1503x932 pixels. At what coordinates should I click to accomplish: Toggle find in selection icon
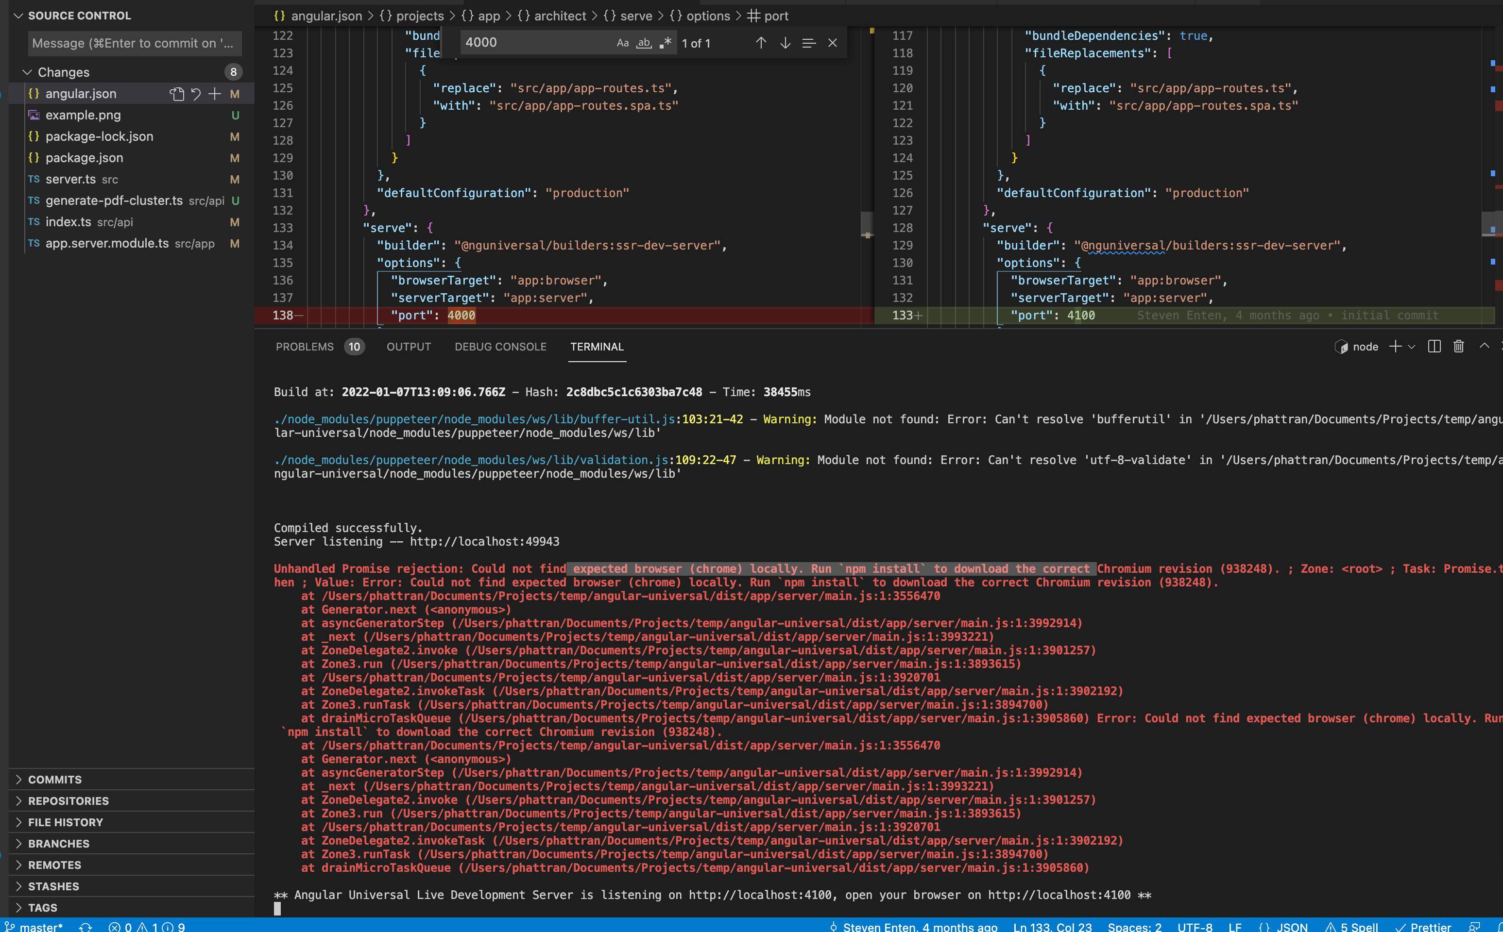click(x=808, y=43)
